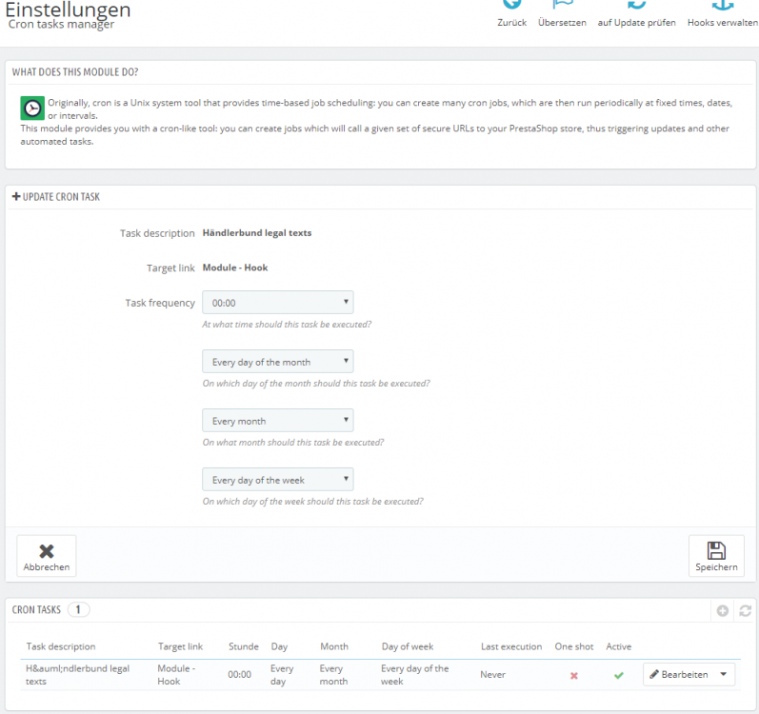Click WHAT DOES THIS MODULE DO? heading
This screenshot has height=714, width=759.
pyautogui.click(x=75, y=72)
